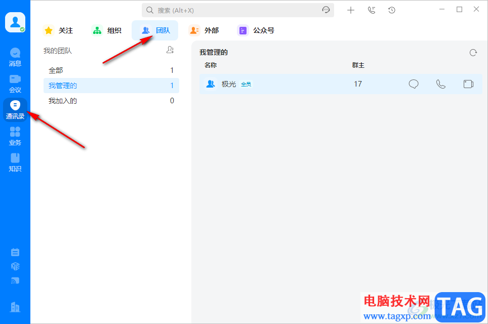The height and width of the screenshot is (324, 488).
Task: Switch to the 组织 tab
Action: pos(106,30)
